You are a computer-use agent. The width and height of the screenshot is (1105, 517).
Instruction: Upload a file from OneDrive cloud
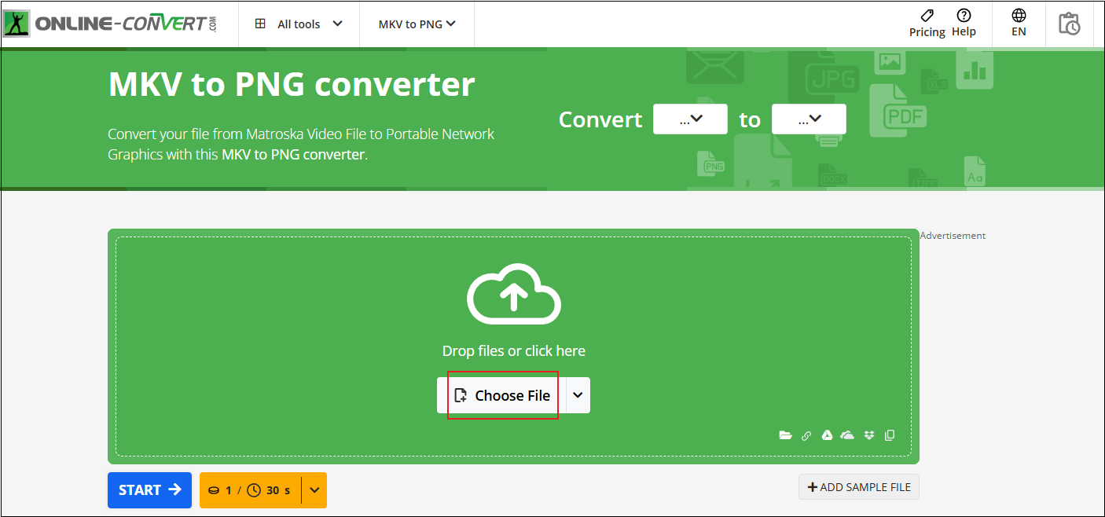pyautogui.click(x=847, y=434)
